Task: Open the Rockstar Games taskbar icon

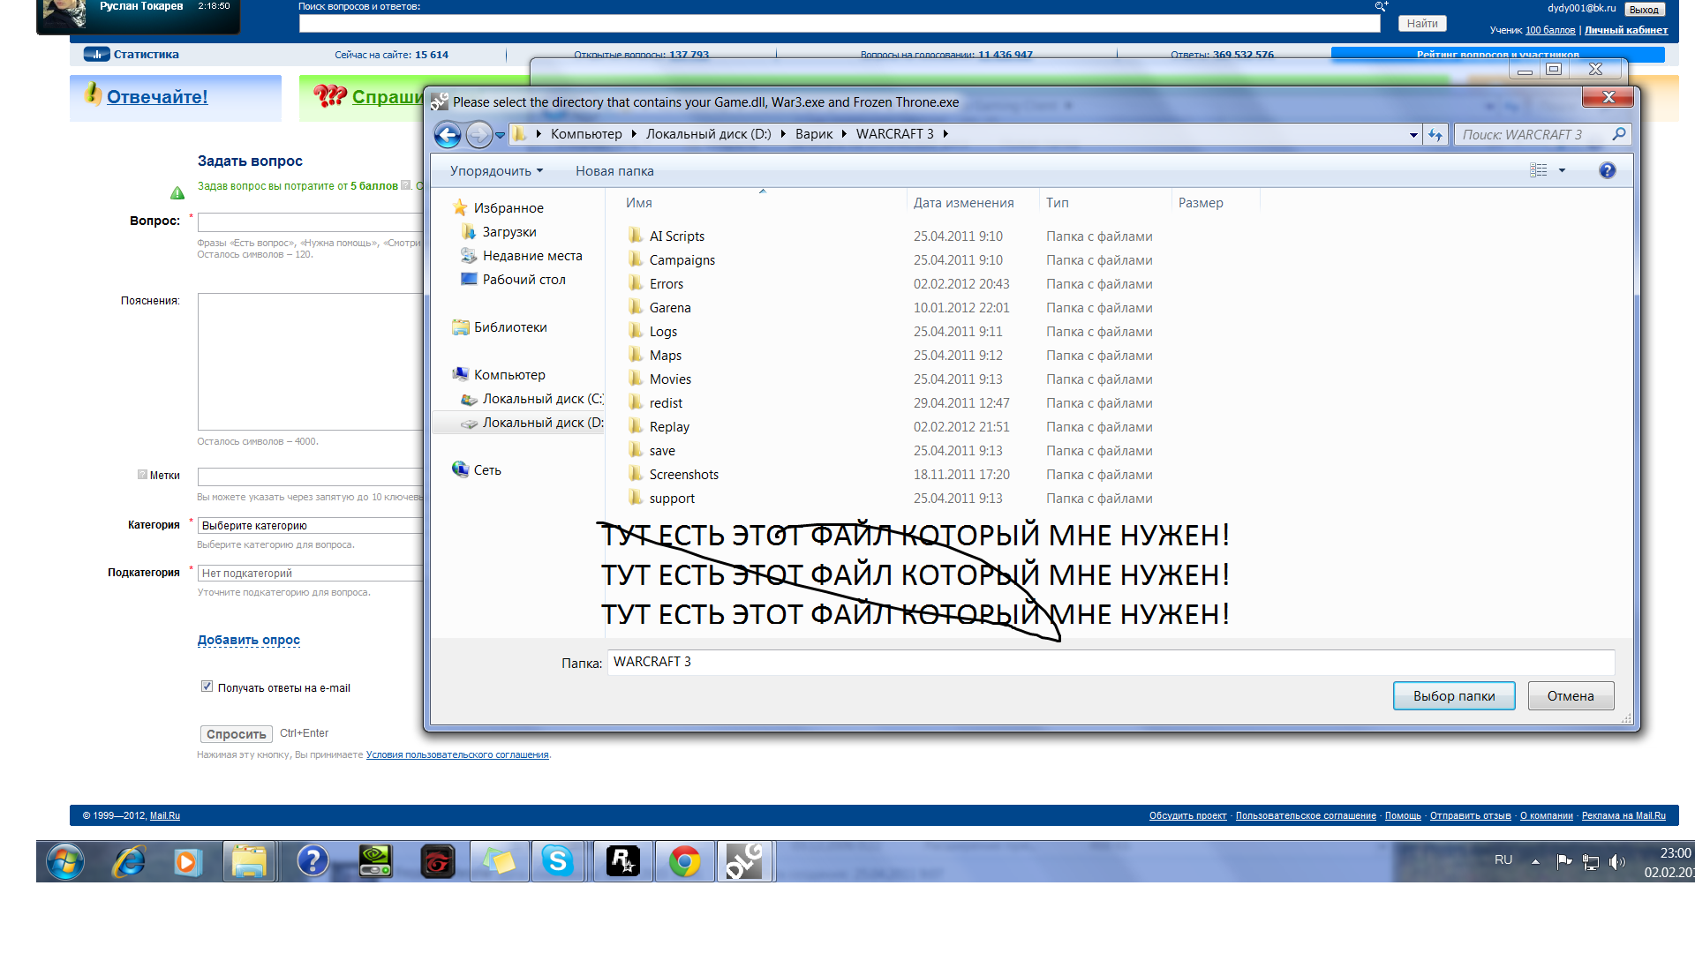Action: pyautogui.click(x=623, y=860)
